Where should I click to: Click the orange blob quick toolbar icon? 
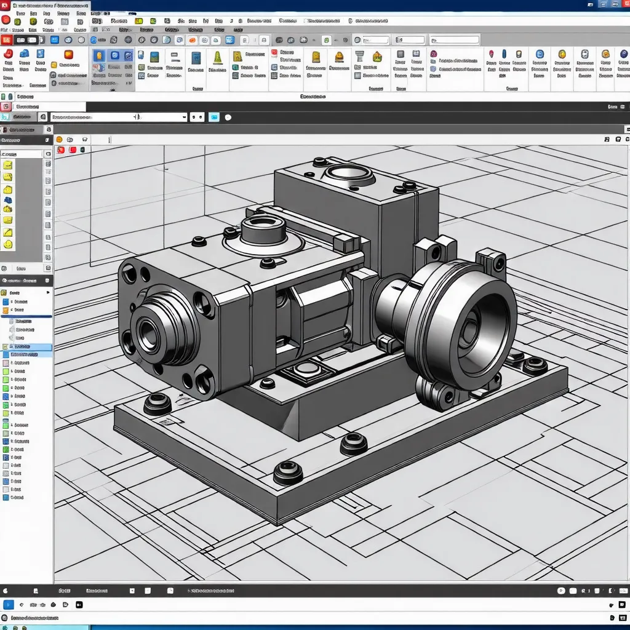(193, 40)
